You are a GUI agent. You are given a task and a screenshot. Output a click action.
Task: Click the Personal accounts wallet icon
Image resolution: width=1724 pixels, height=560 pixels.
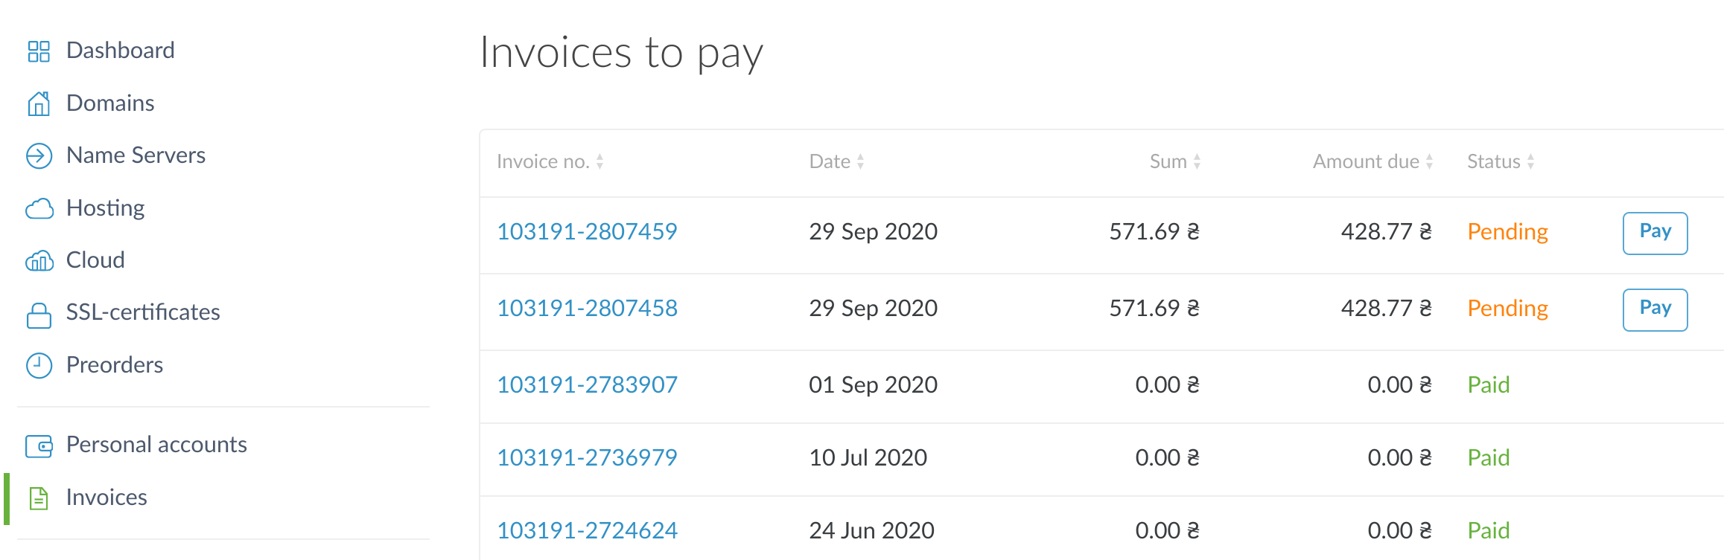point(39,445)
